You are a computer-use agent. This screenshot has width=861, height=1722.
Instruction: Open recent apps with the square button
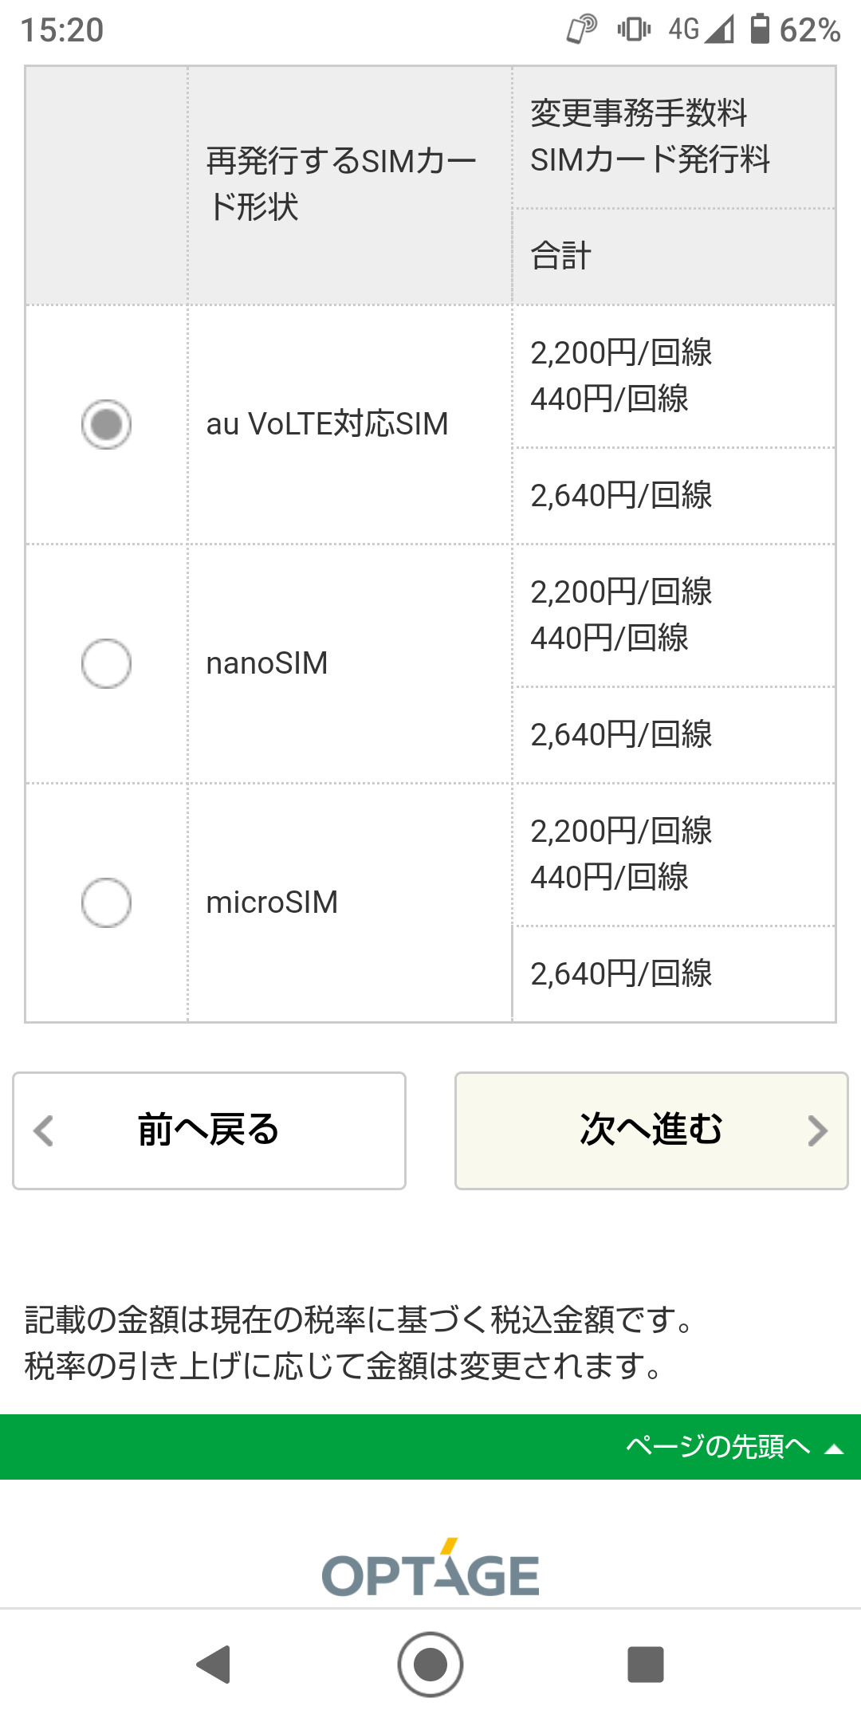tap(646, 1665)
